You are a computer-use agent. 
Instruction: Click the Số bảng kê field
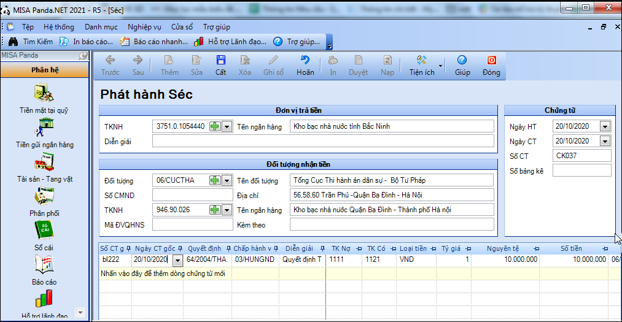(x=581, y=171)
